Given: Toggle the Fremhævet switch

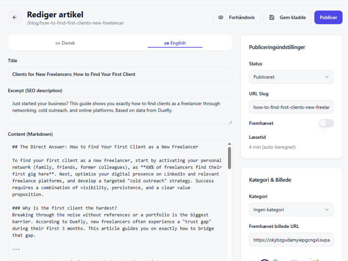Looking at the screenshot, I should [x=326, y=123].
